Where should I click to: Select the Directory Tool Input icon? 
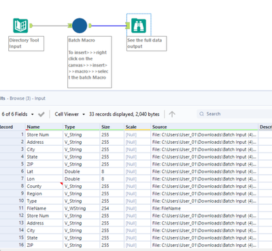[x=20, y=26]
